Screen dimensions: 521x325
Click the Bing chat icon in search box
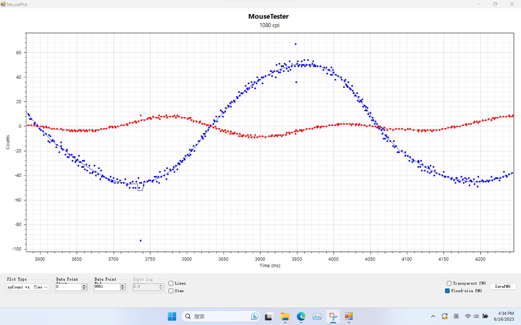tap(255, 316)
